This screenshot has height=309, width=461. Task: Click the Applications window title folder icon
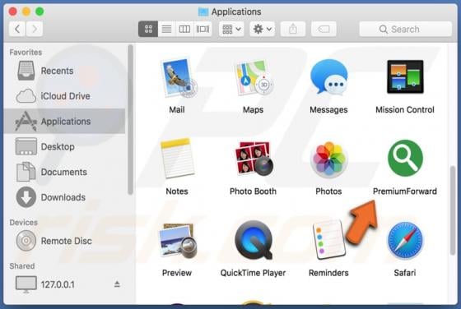pyautogui.click(x=203, y=12)
